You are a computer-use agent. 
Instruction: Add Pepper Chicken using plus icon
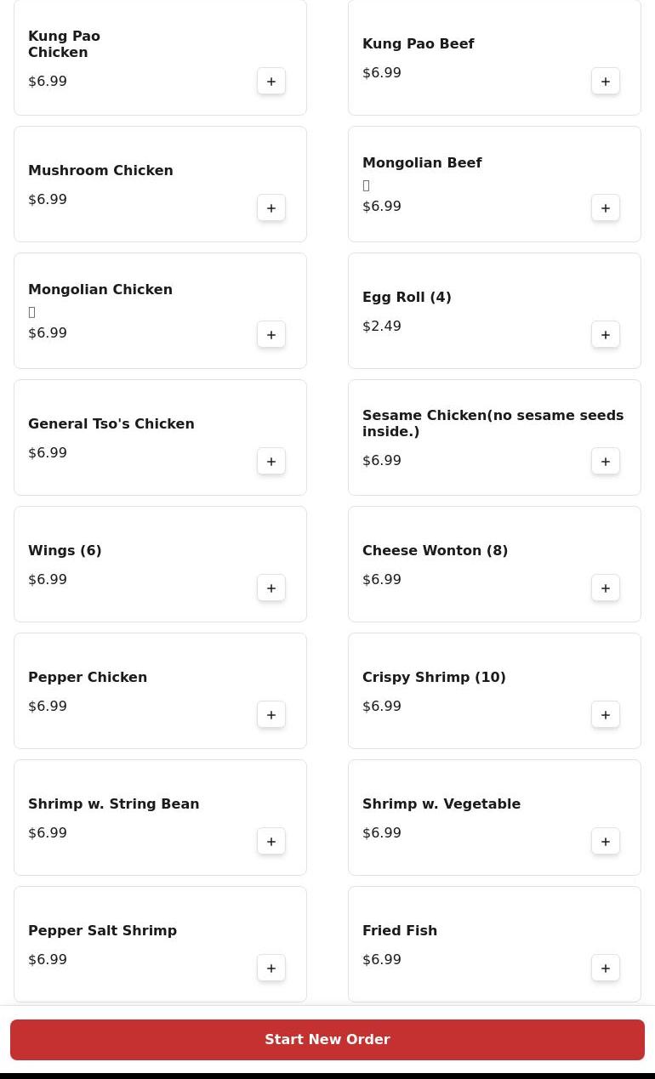point(271,715)
